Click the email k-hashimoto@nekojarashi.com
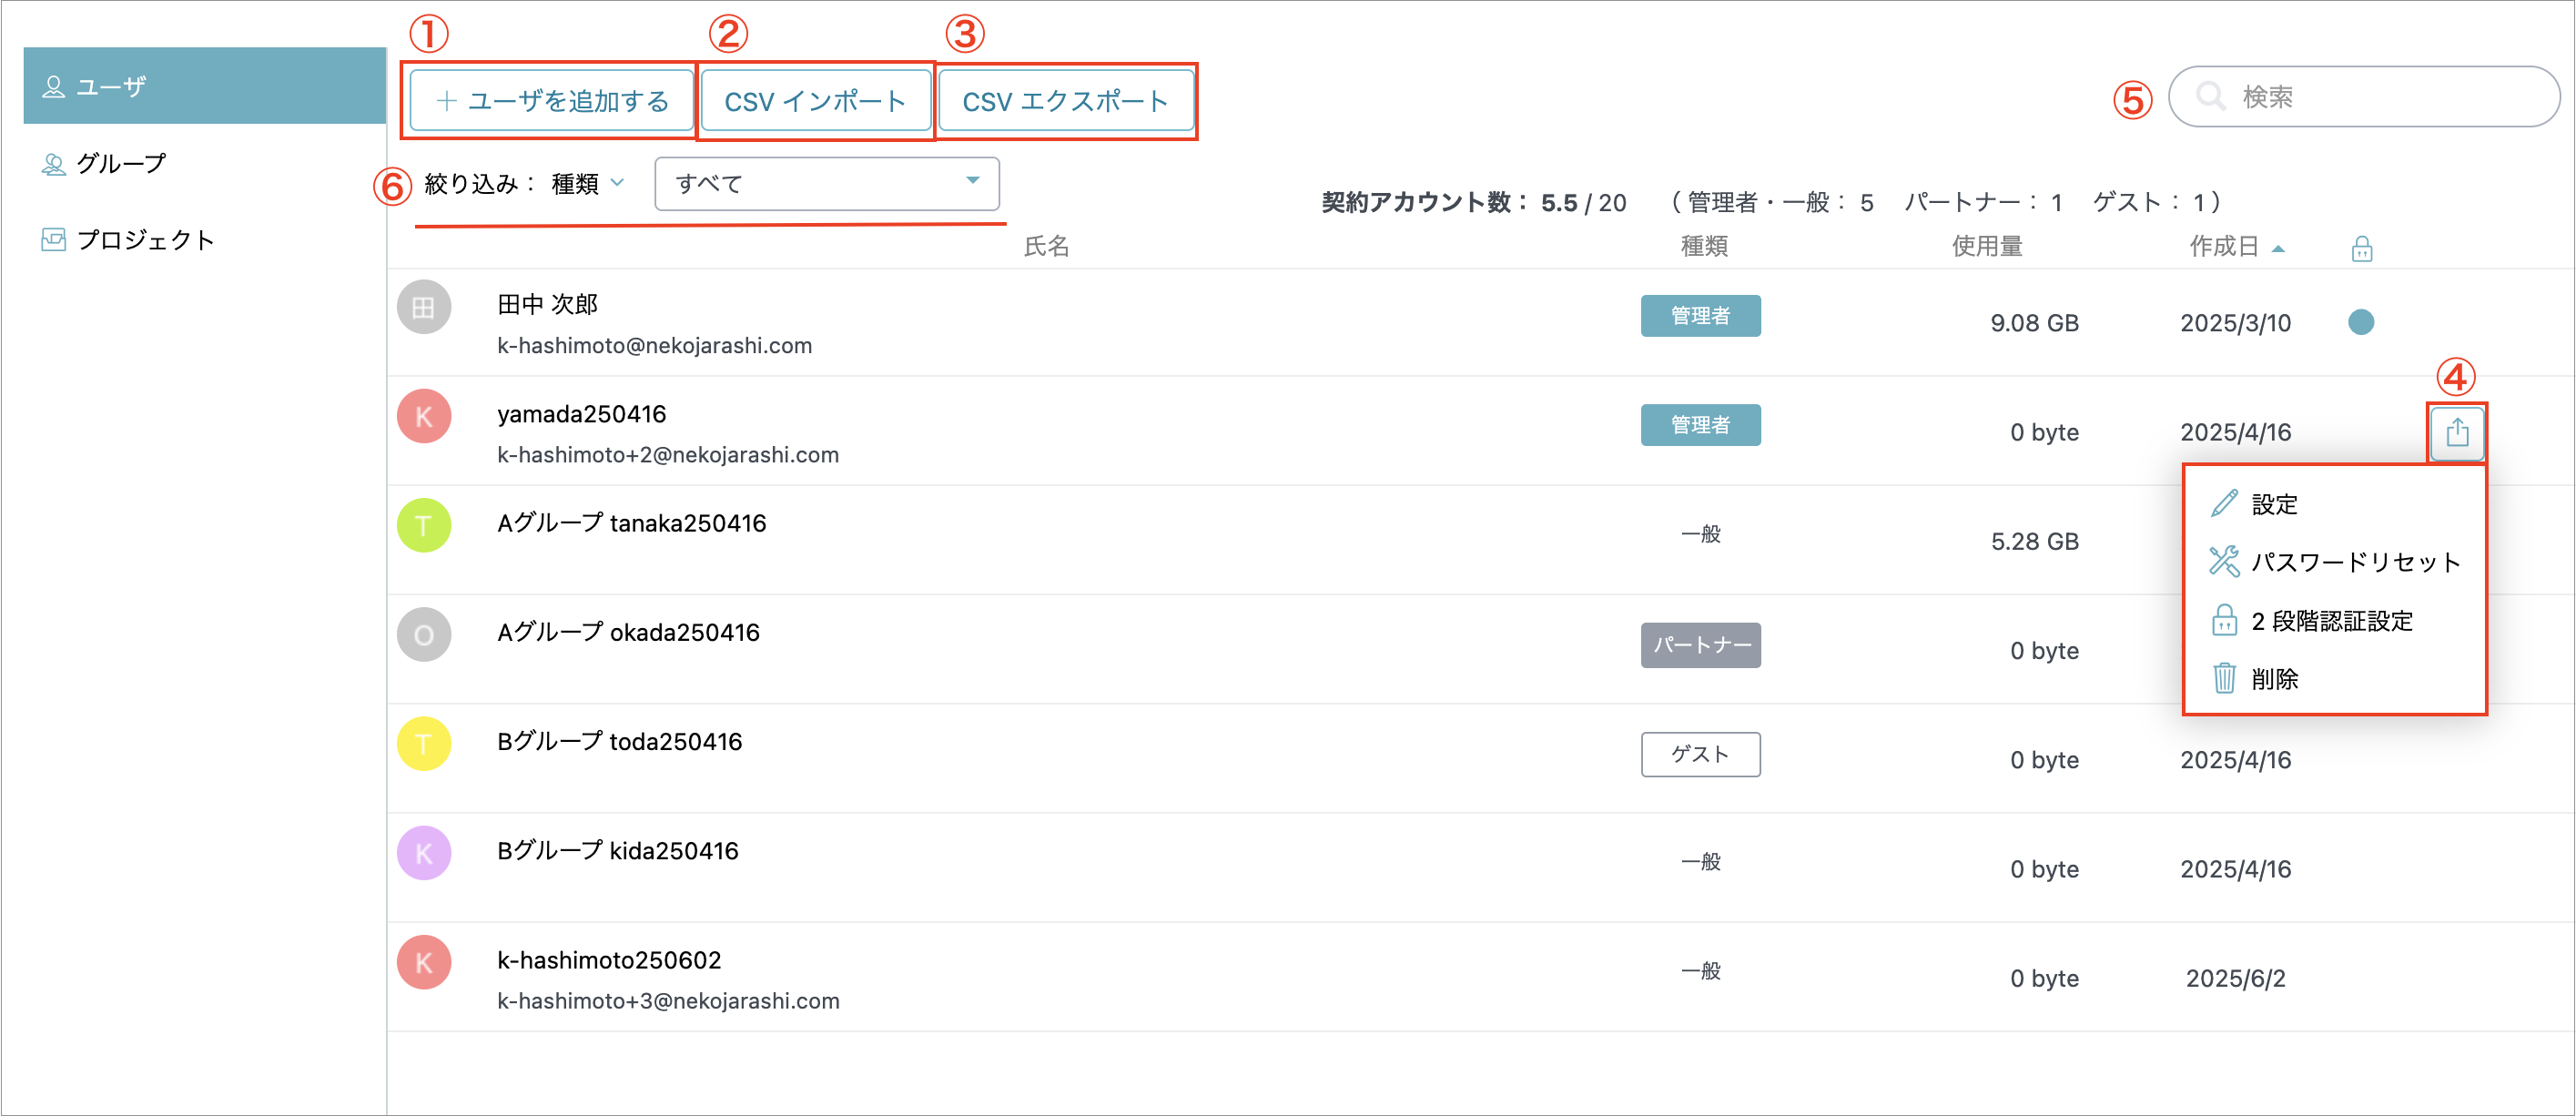Screen dimensions: 2576x1116 click(x=655, y=346)
